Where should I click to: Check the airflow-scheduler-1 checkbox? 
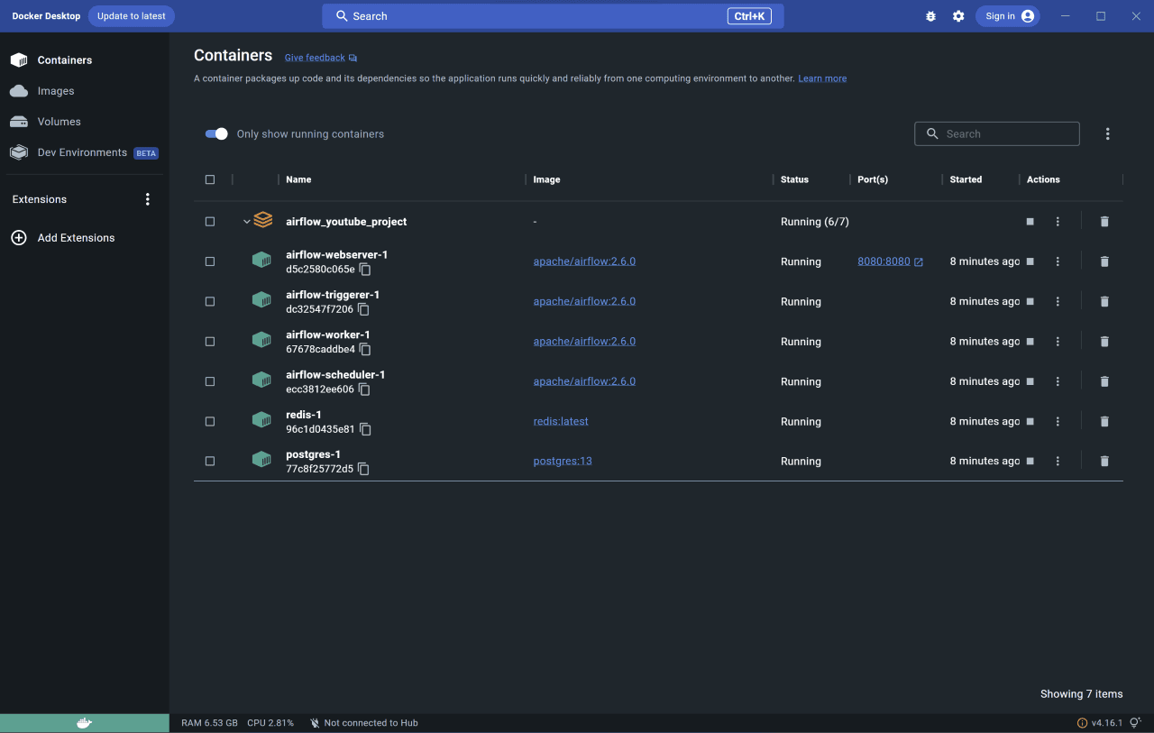(x=210, y=381)
